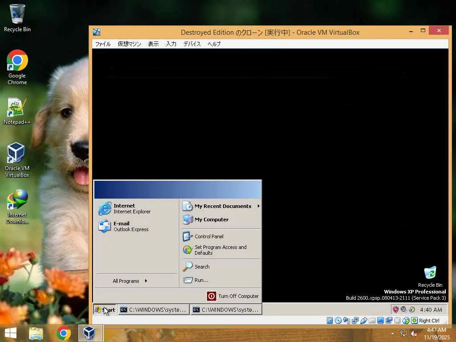
Task: Switch to first C:\WINDOWS\syste... taskbar window
Action: pyautogui.click(x=154, y=310)
